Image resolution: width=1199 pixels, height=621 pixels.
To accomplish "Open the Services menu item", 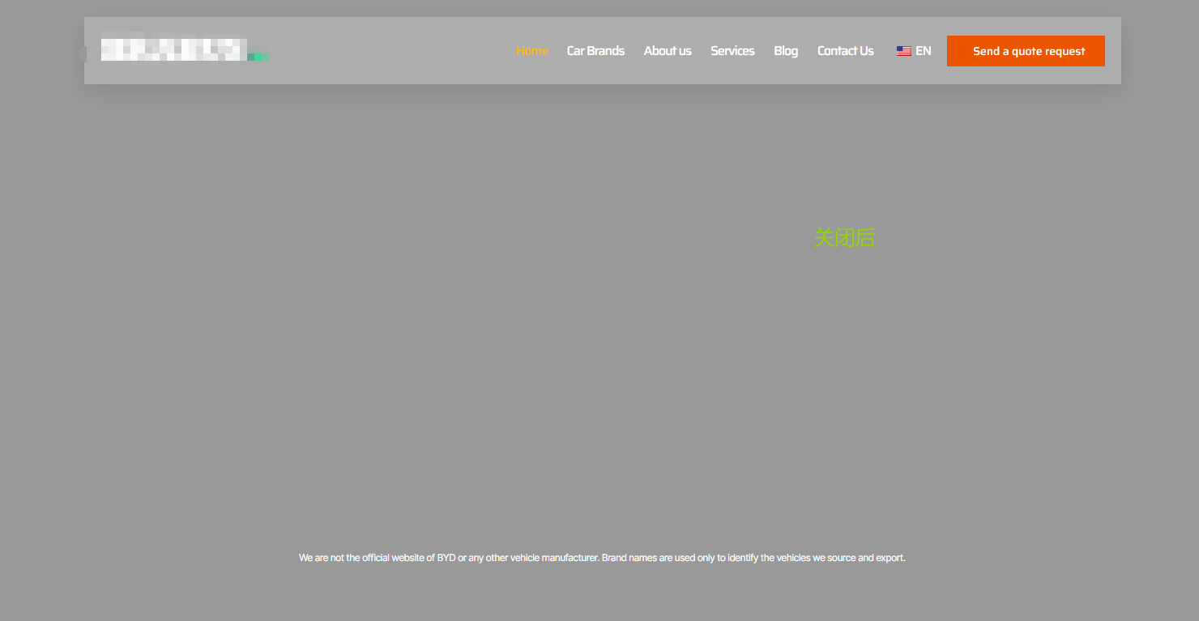I will (x=732, y=51).
